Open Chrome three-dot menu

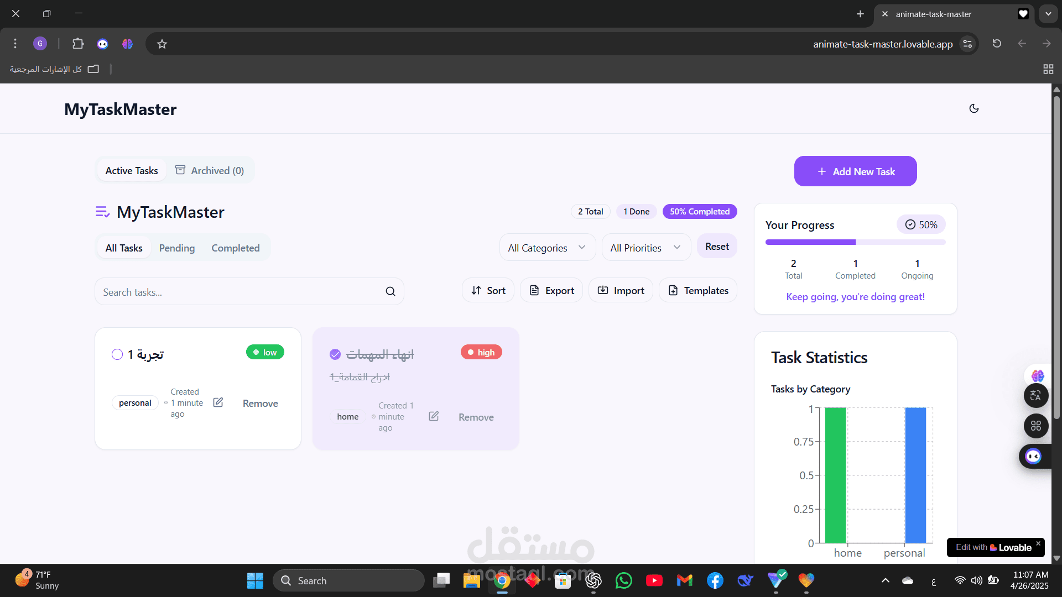[15, 44]
